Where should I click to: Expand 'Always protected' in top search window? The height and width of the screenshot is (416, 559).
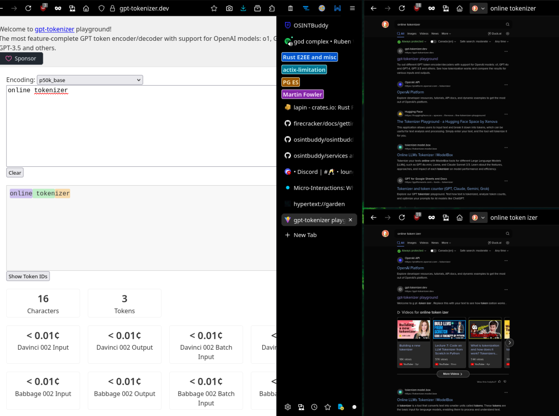(412, 42)
